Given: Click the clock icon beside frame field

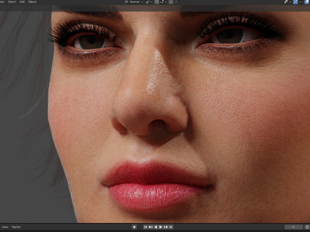Looking at the screenshot, I should coord(307,227).
